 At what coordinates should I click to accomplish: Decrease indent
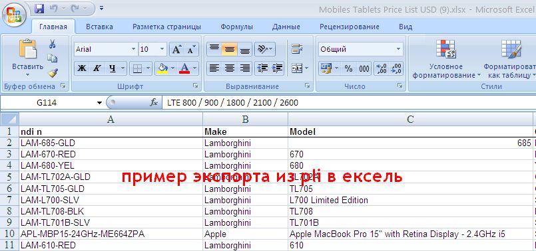[262, 68]
